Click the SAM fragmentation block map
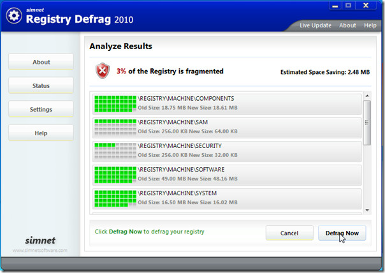385x273 pixels. coord(115,128)
